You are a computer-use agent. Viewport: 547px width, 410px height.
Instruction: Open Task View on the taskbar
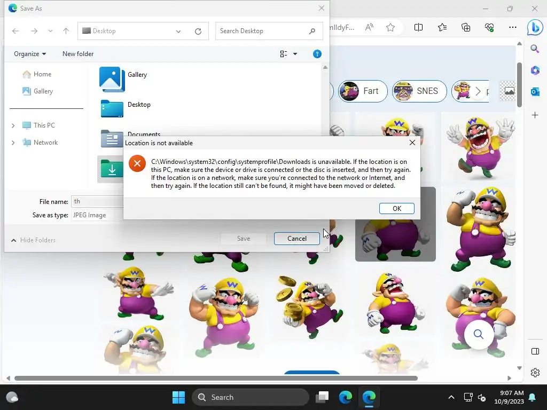pyautogui.click(x=322, y=397)
